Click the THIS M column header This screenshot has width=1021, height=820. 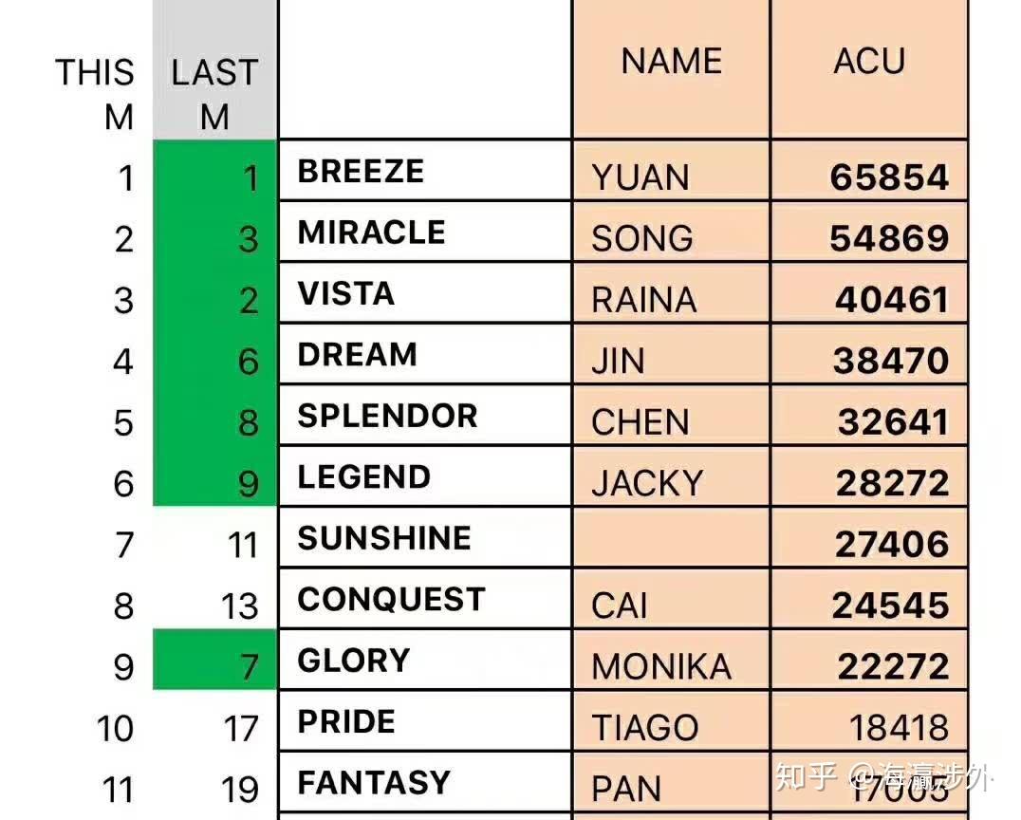[95, 94]
